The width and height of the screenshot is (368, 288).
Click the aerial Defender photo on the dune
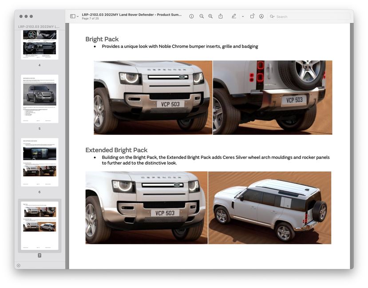click(x=269, y=208)
